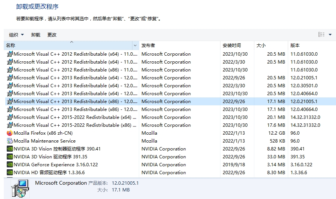Expand the view options dropdown arrow
Viewport: 336px width, 199px height.
(330, 35)
